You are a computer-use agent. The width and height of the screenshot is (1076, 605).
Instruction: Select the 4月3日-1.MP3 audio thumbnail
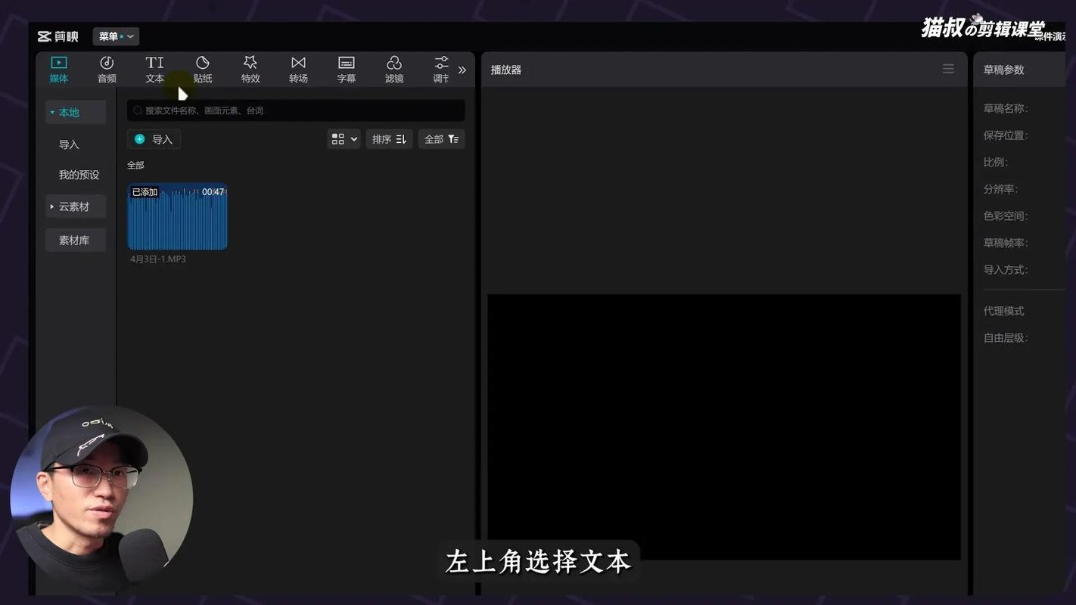(177, 217)
